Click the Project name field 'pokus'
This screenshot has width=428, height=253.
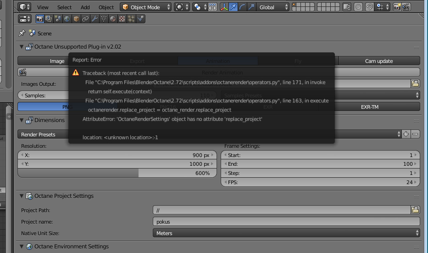pos(286,222)
